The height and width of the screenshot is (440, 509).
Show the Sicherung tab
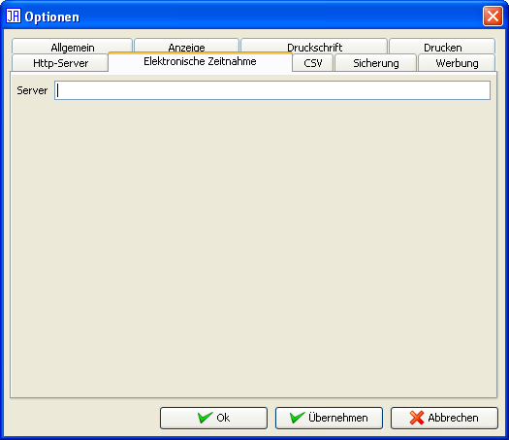tap(375, 63)
